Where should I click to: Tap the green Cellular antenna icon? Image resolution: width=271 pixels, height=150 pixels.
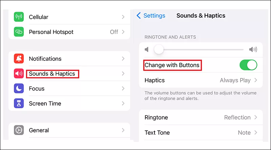point(19,17)
